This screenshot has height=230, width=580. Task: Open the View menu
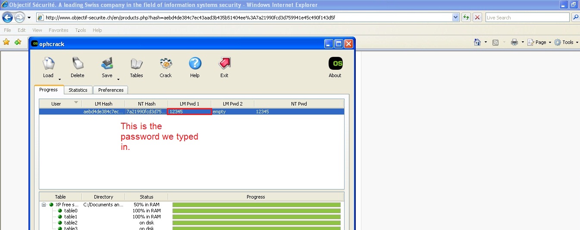(x=37, y=30)
